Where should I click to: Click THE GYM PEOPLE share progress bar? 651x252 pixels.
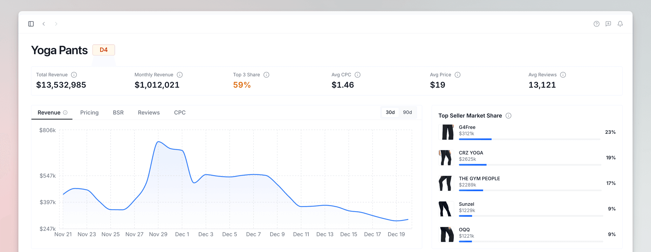[x=530, y=190]
